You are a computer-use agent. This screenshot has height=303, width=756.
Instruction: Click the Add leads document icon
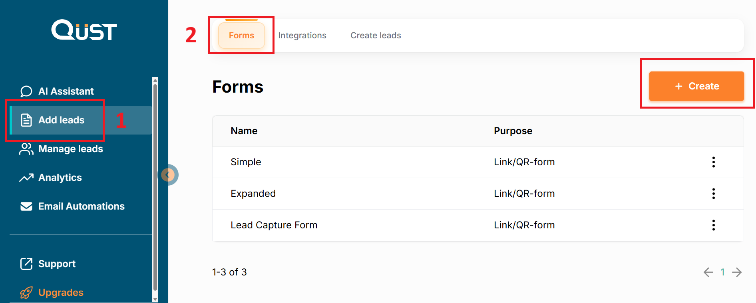(x=26, y=120)
